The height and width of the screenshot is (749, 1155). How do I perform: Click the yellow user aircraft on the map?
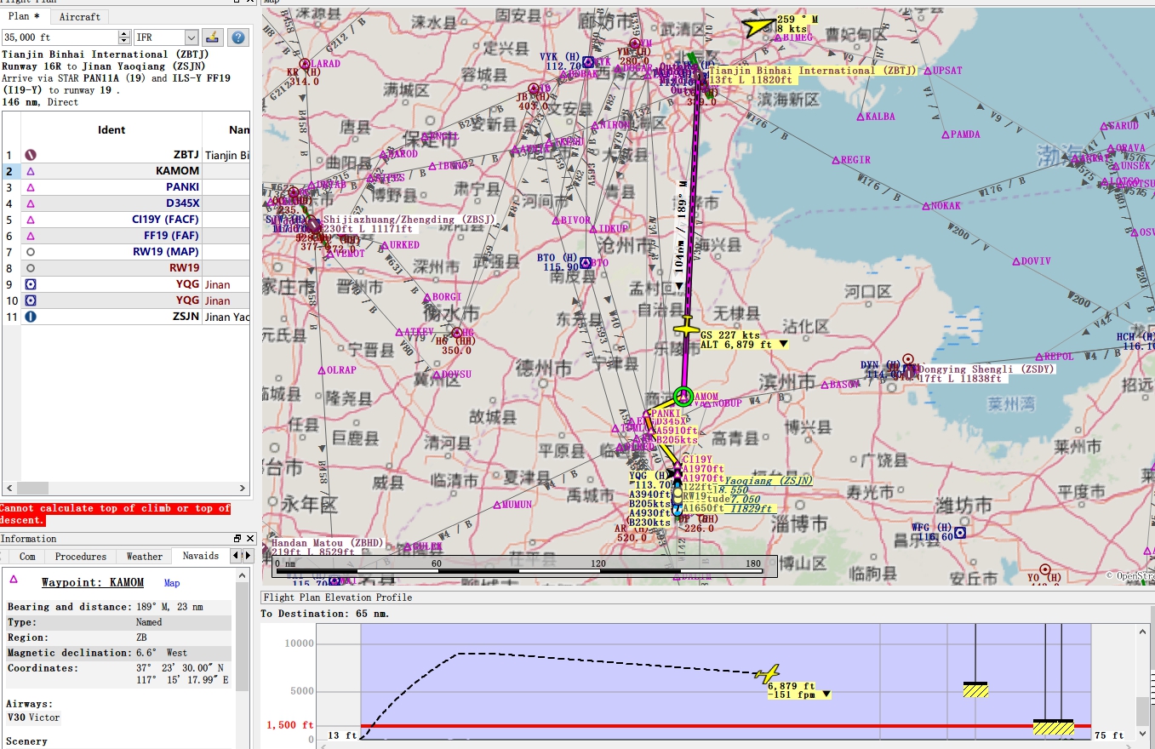click(687, 328)
